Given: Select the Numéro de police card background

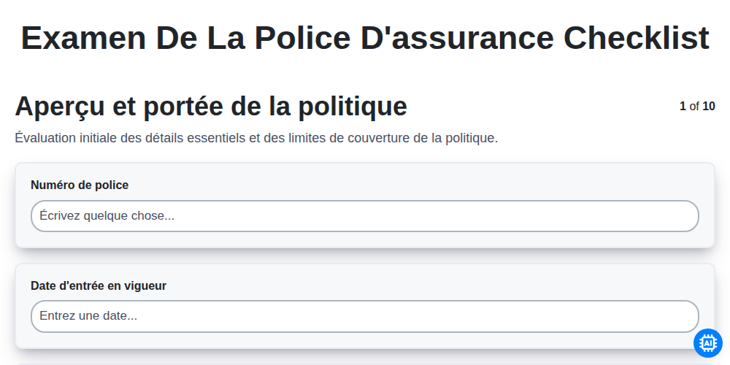Looking at the screenshot, I should coord(364,205).
